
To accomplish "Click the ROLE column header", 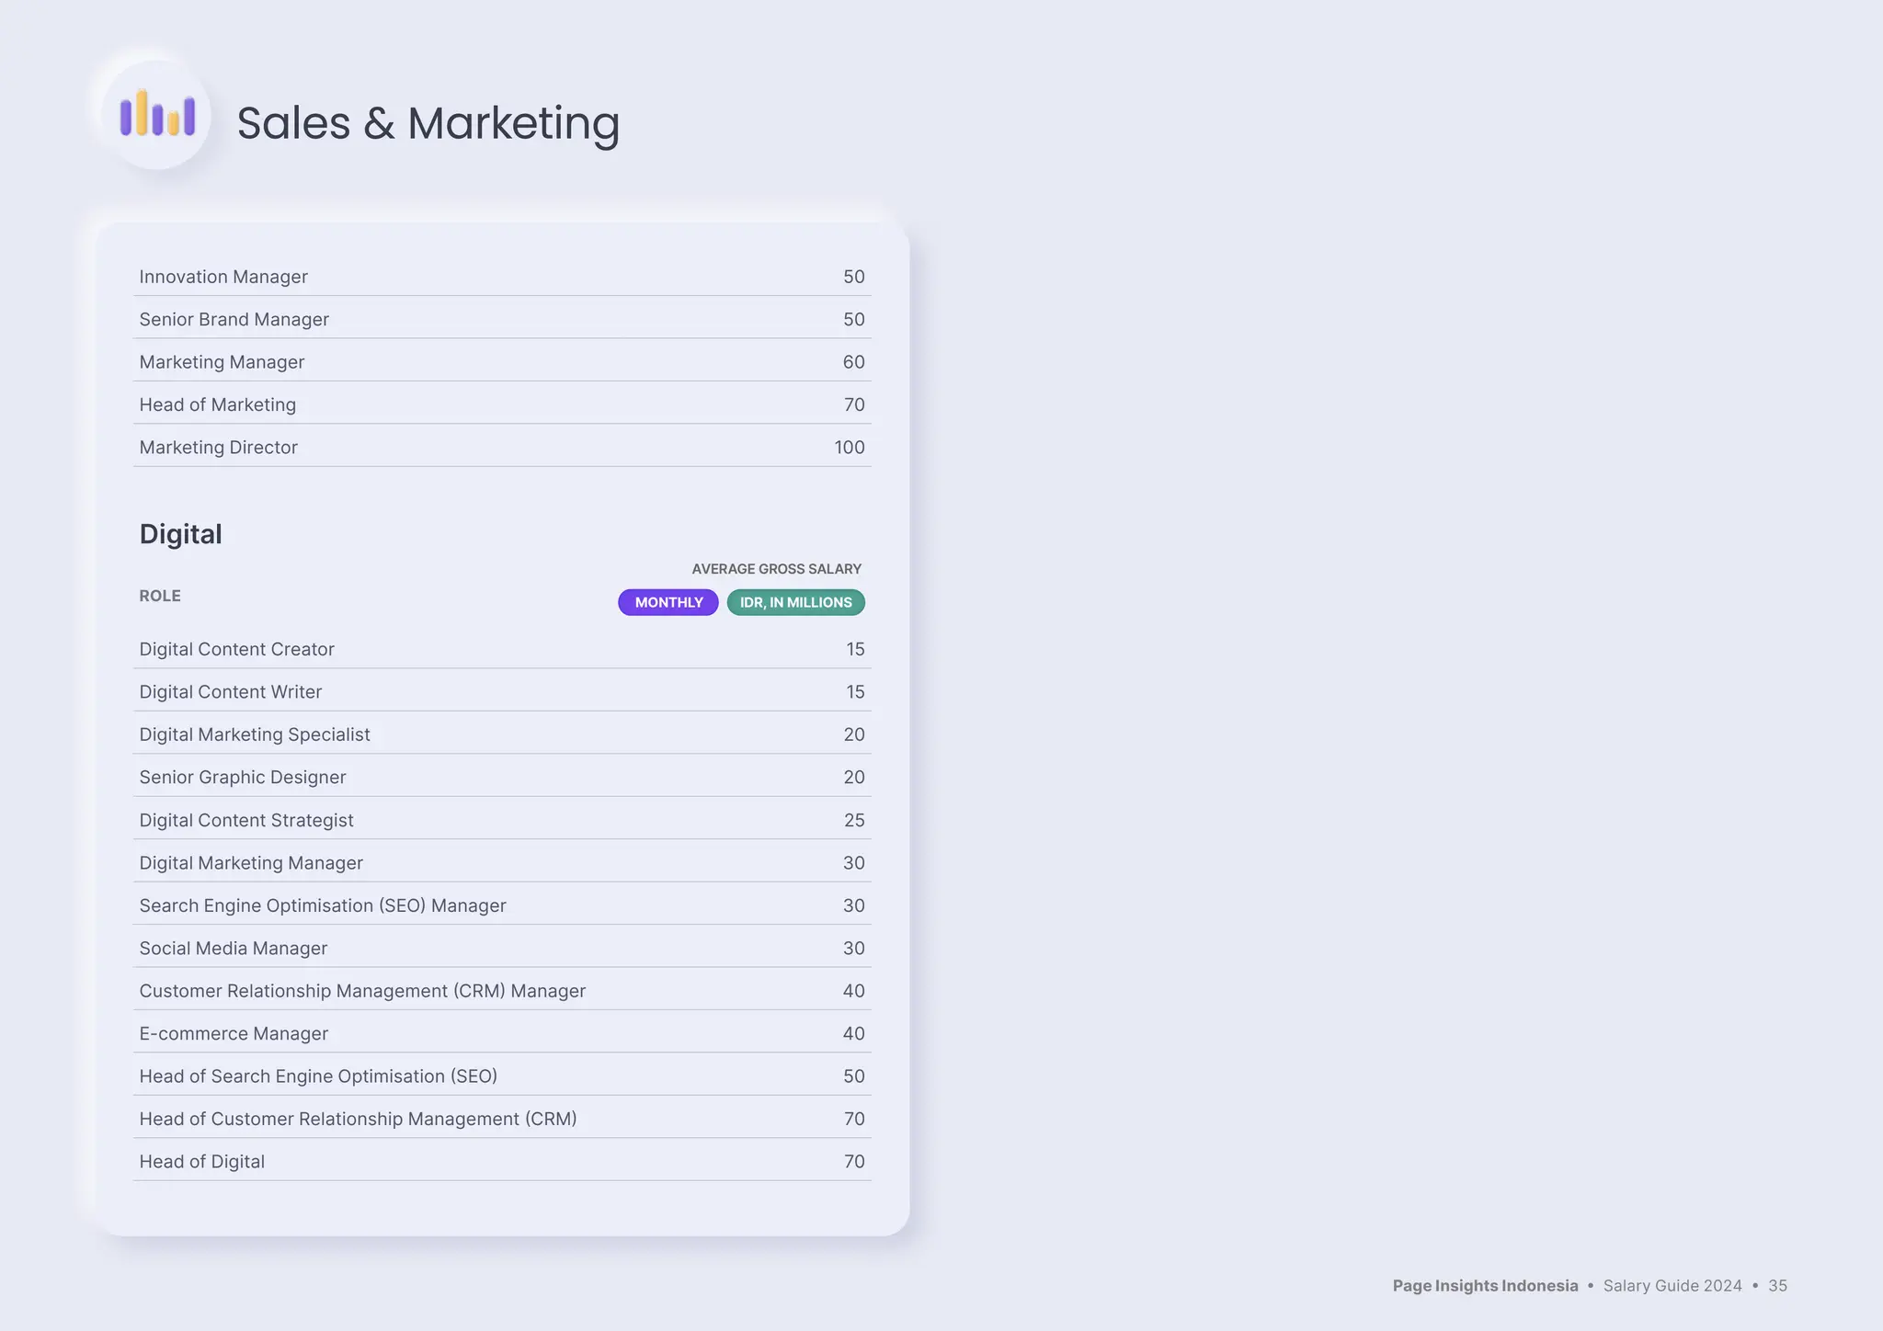I will pyautogui.click(x=160, y=596).
